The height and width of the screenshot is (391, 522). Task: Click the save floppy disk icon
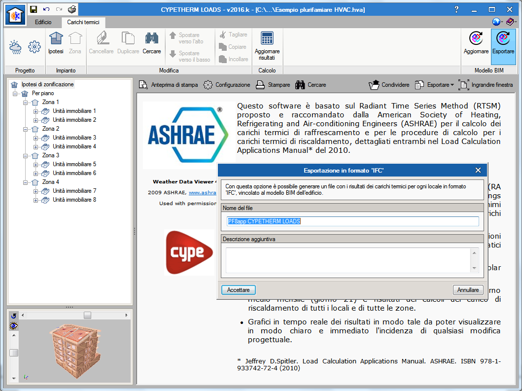34,9
